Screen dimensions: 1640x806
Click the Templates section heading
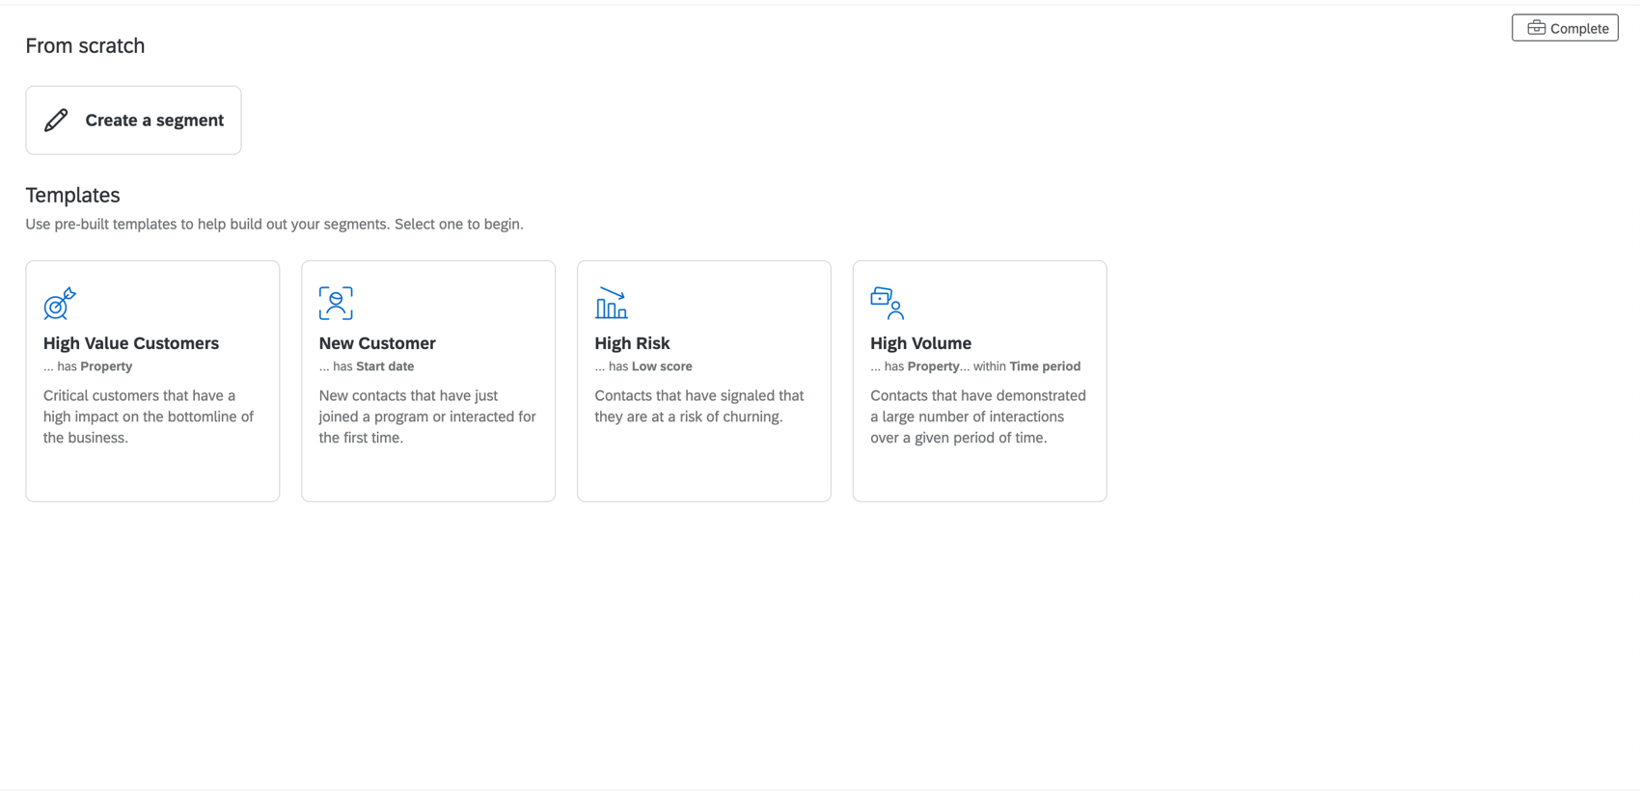pyautogui.click(x=72, y=195)
